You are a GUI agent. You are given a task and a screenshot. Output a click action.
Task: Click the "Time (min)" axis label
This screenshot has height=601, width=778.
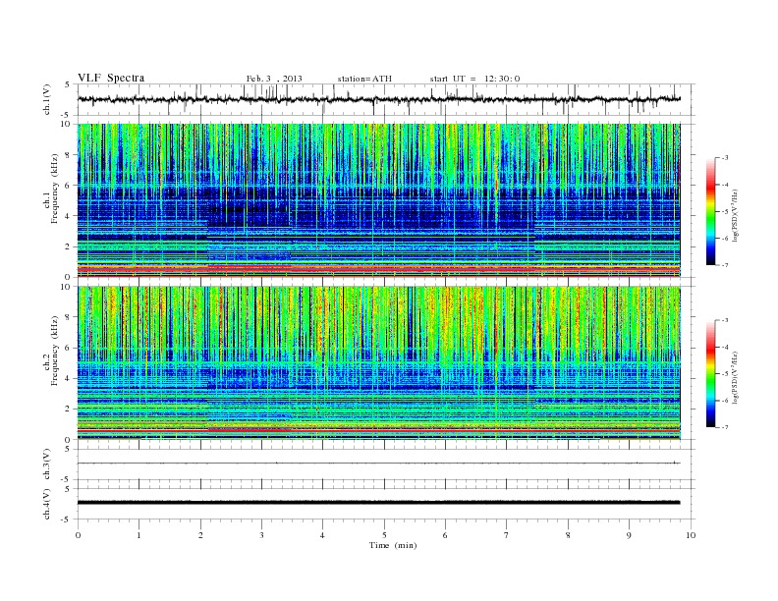pyautogui.click(x=393, y=545)
